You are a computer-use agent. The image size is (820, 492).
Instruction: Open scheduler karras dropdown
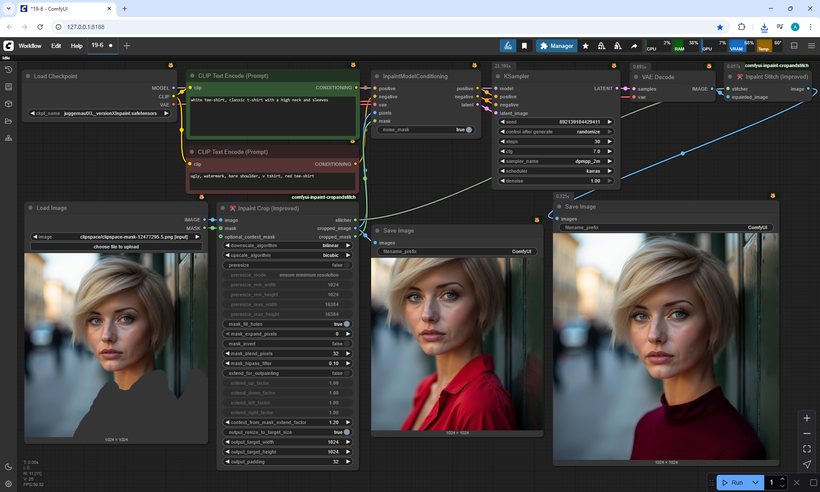point(556,171)
